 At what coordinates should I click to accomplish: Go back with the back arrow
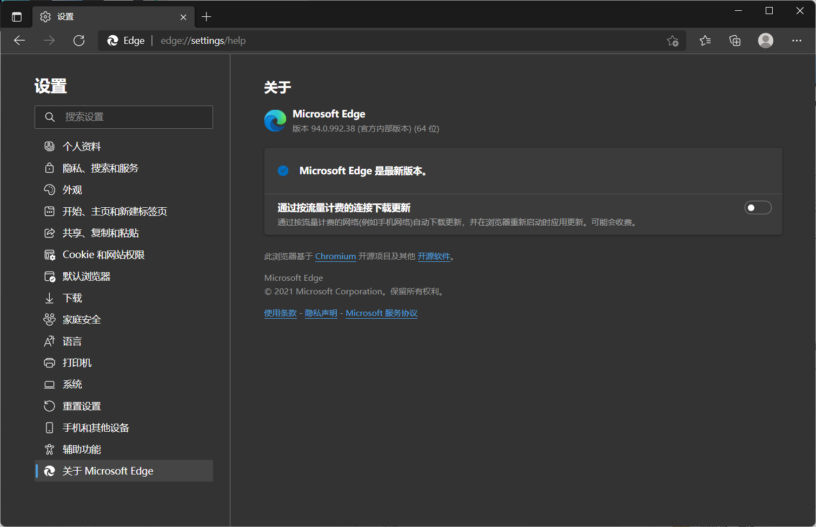19,41
